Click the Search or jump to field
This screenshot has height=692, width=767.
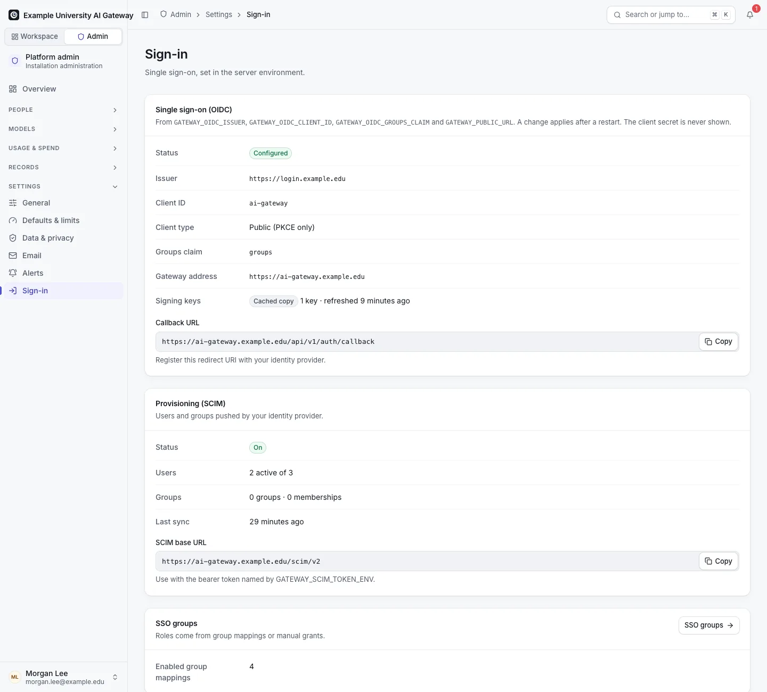coord(671,15)
